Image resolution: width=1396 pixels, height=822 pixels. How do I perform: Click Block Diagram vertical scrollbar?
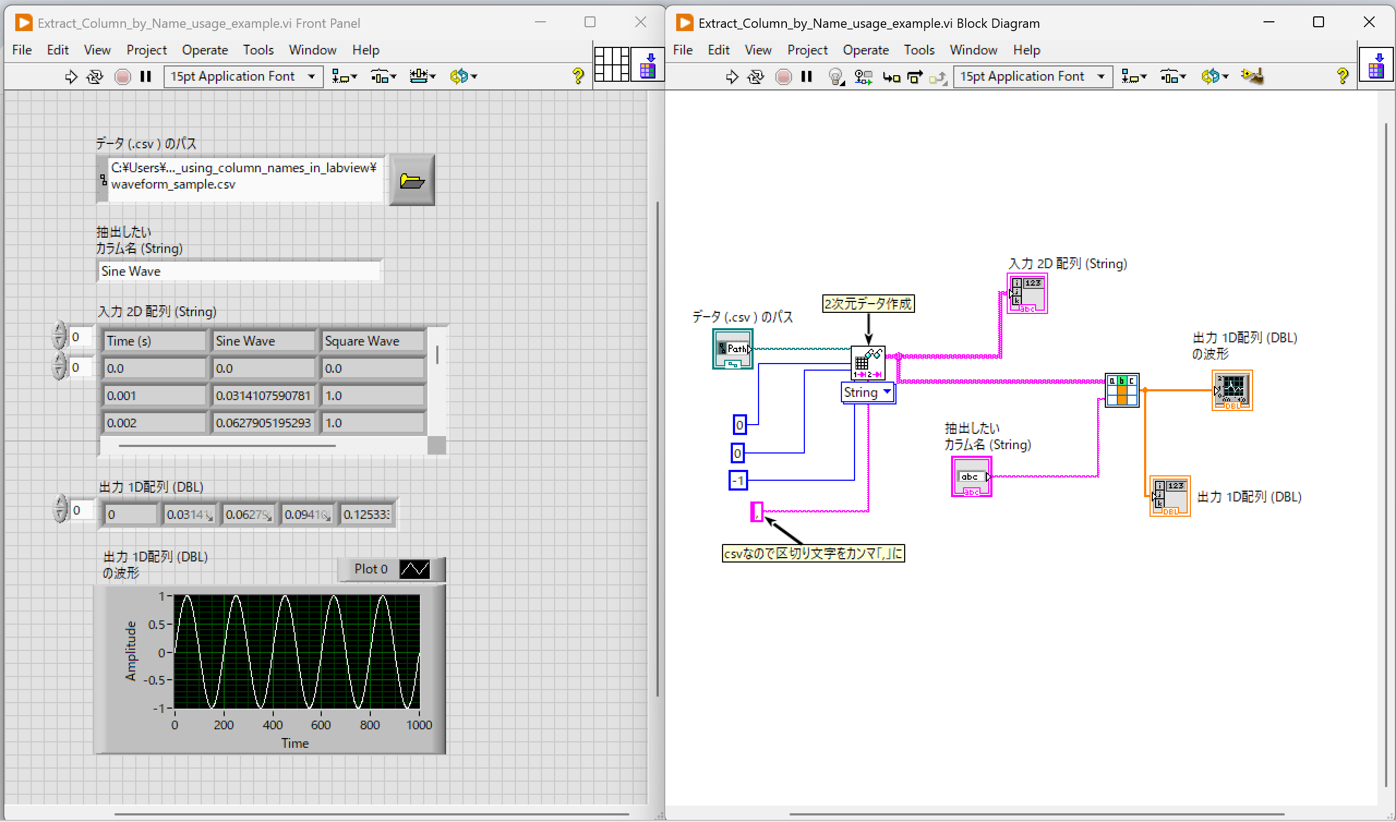coord(1387,454)
